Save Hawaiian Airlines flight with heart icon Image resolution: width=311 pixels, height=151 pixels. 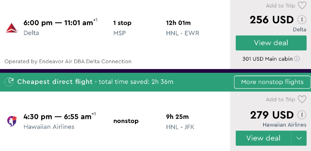tap(302, 99)
